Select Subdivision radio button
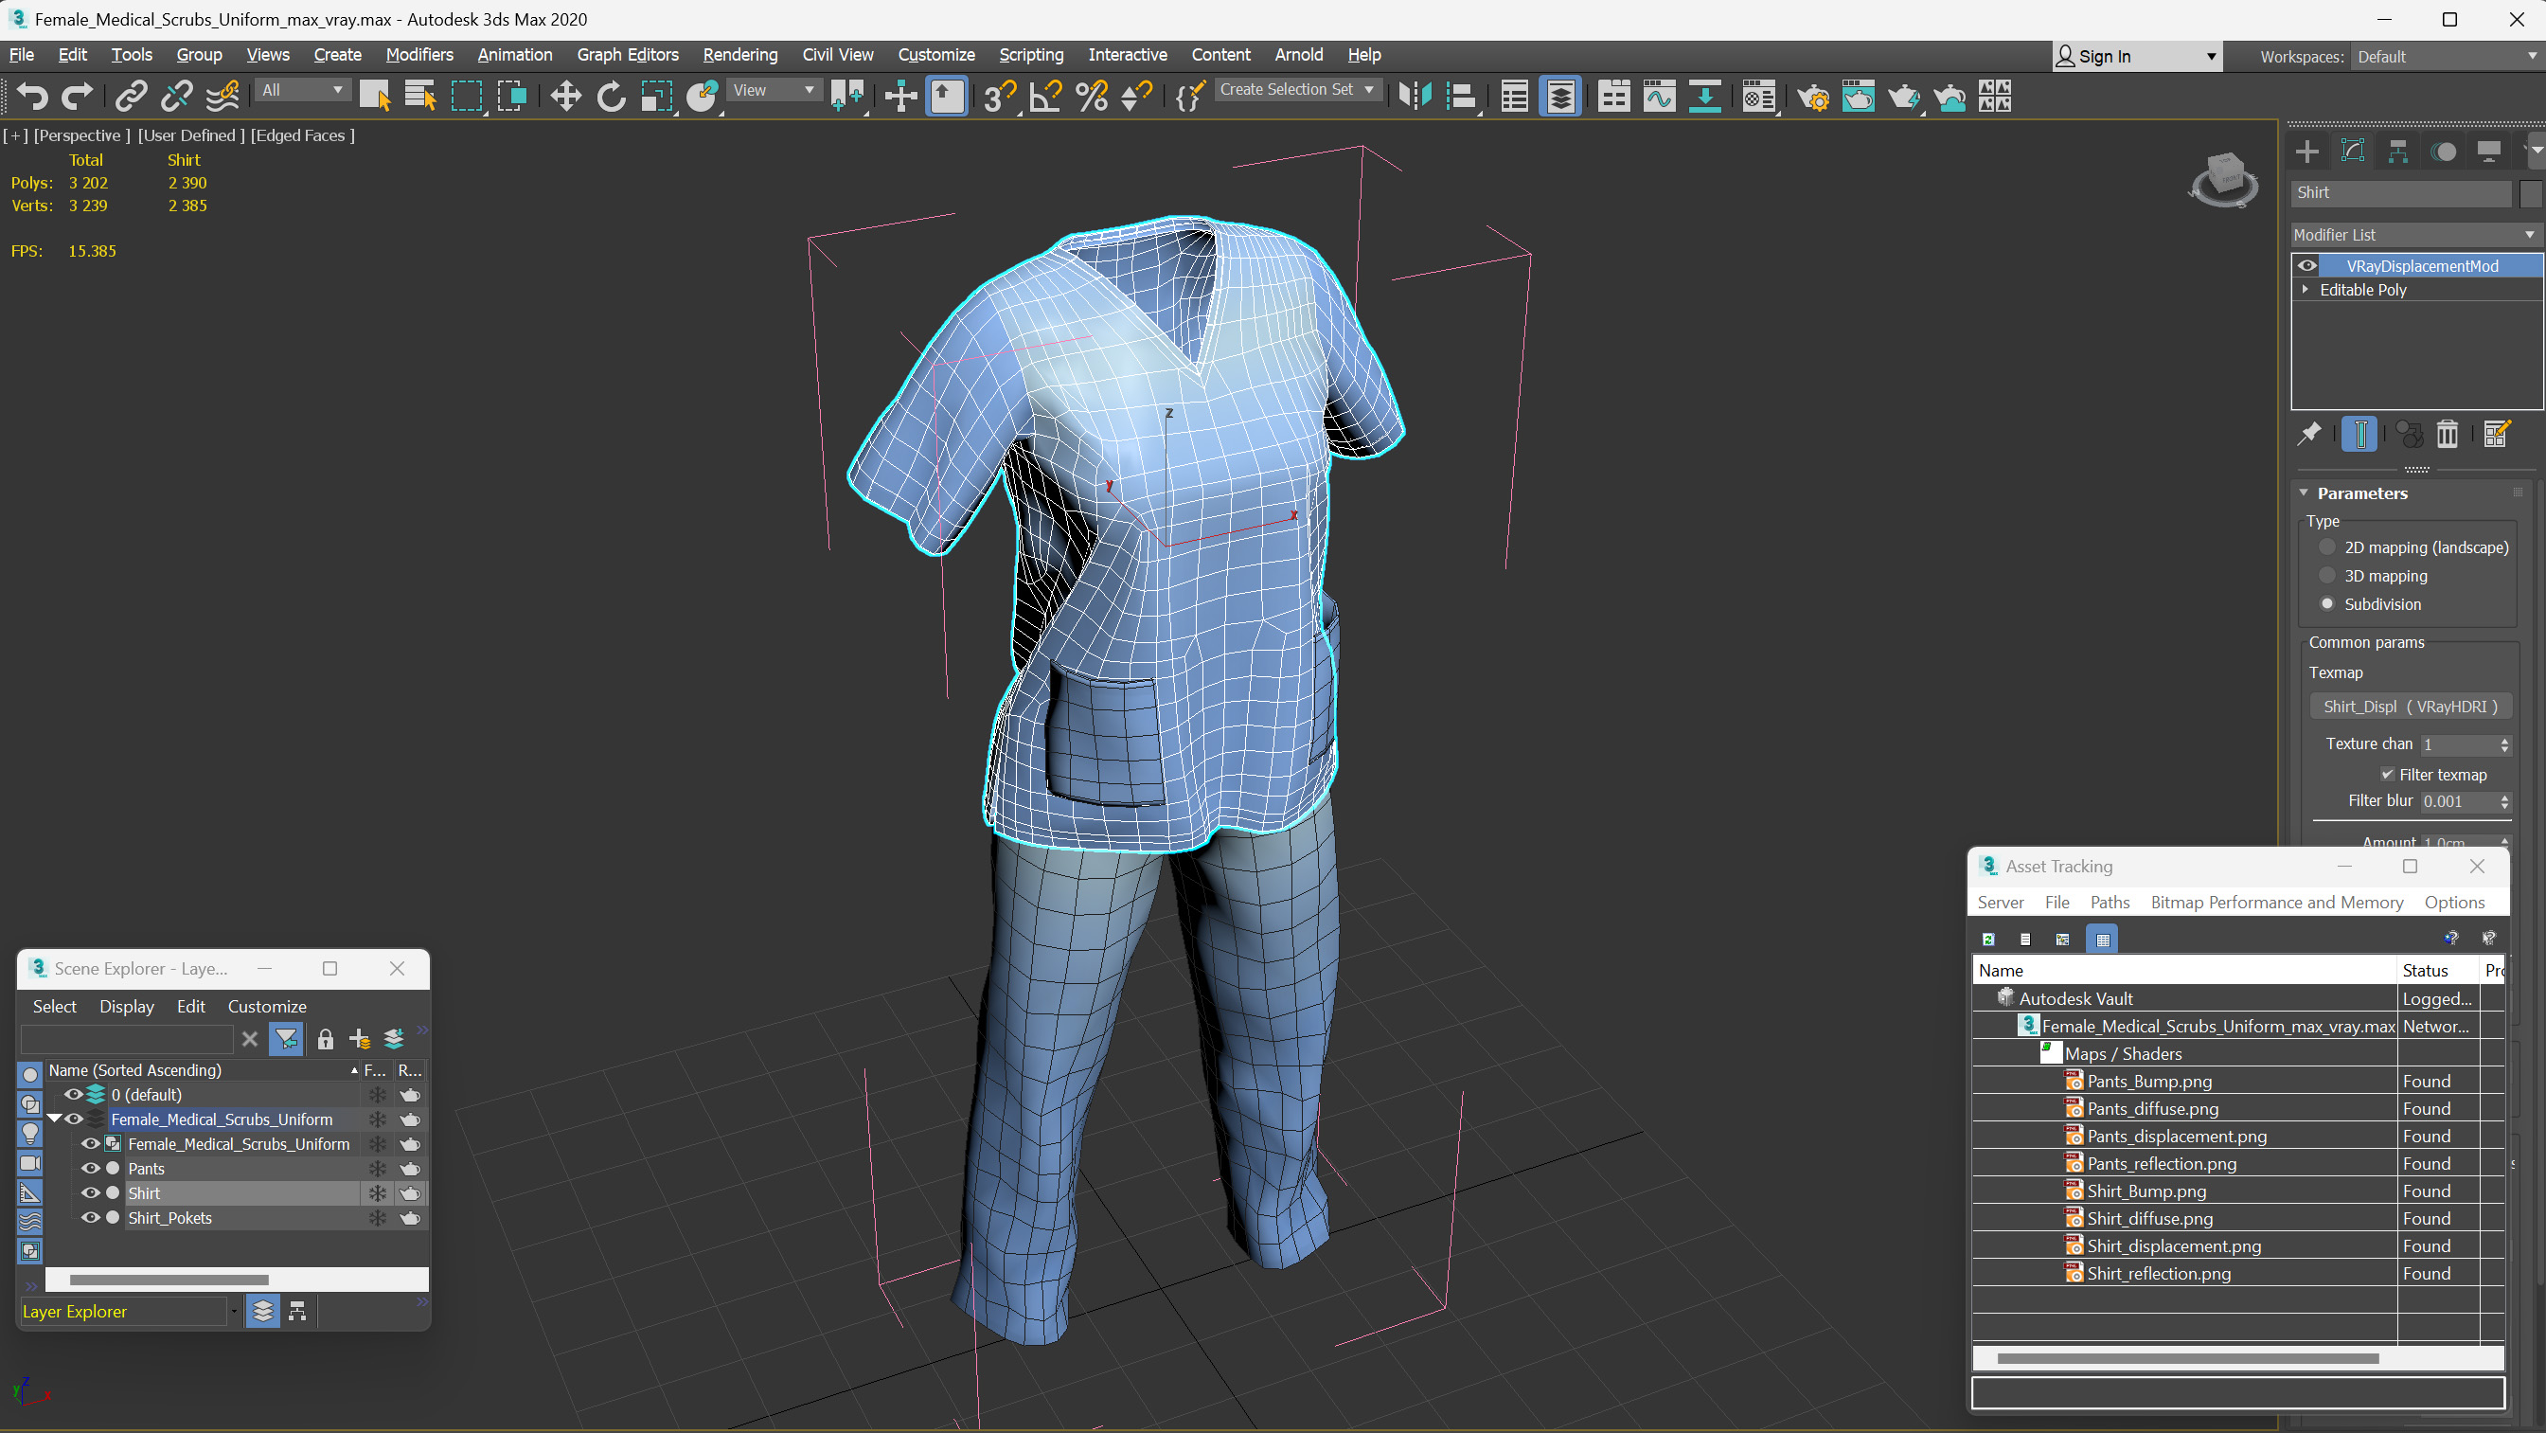 [2326, 604]
